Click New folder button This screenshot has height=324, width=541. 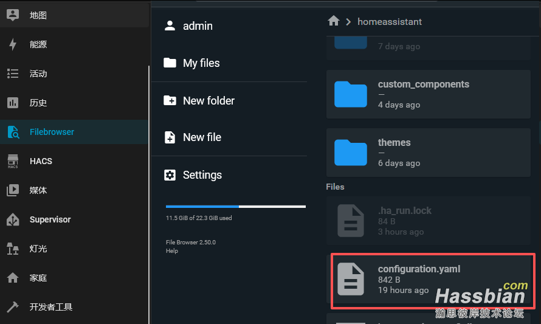pos(208,101)
